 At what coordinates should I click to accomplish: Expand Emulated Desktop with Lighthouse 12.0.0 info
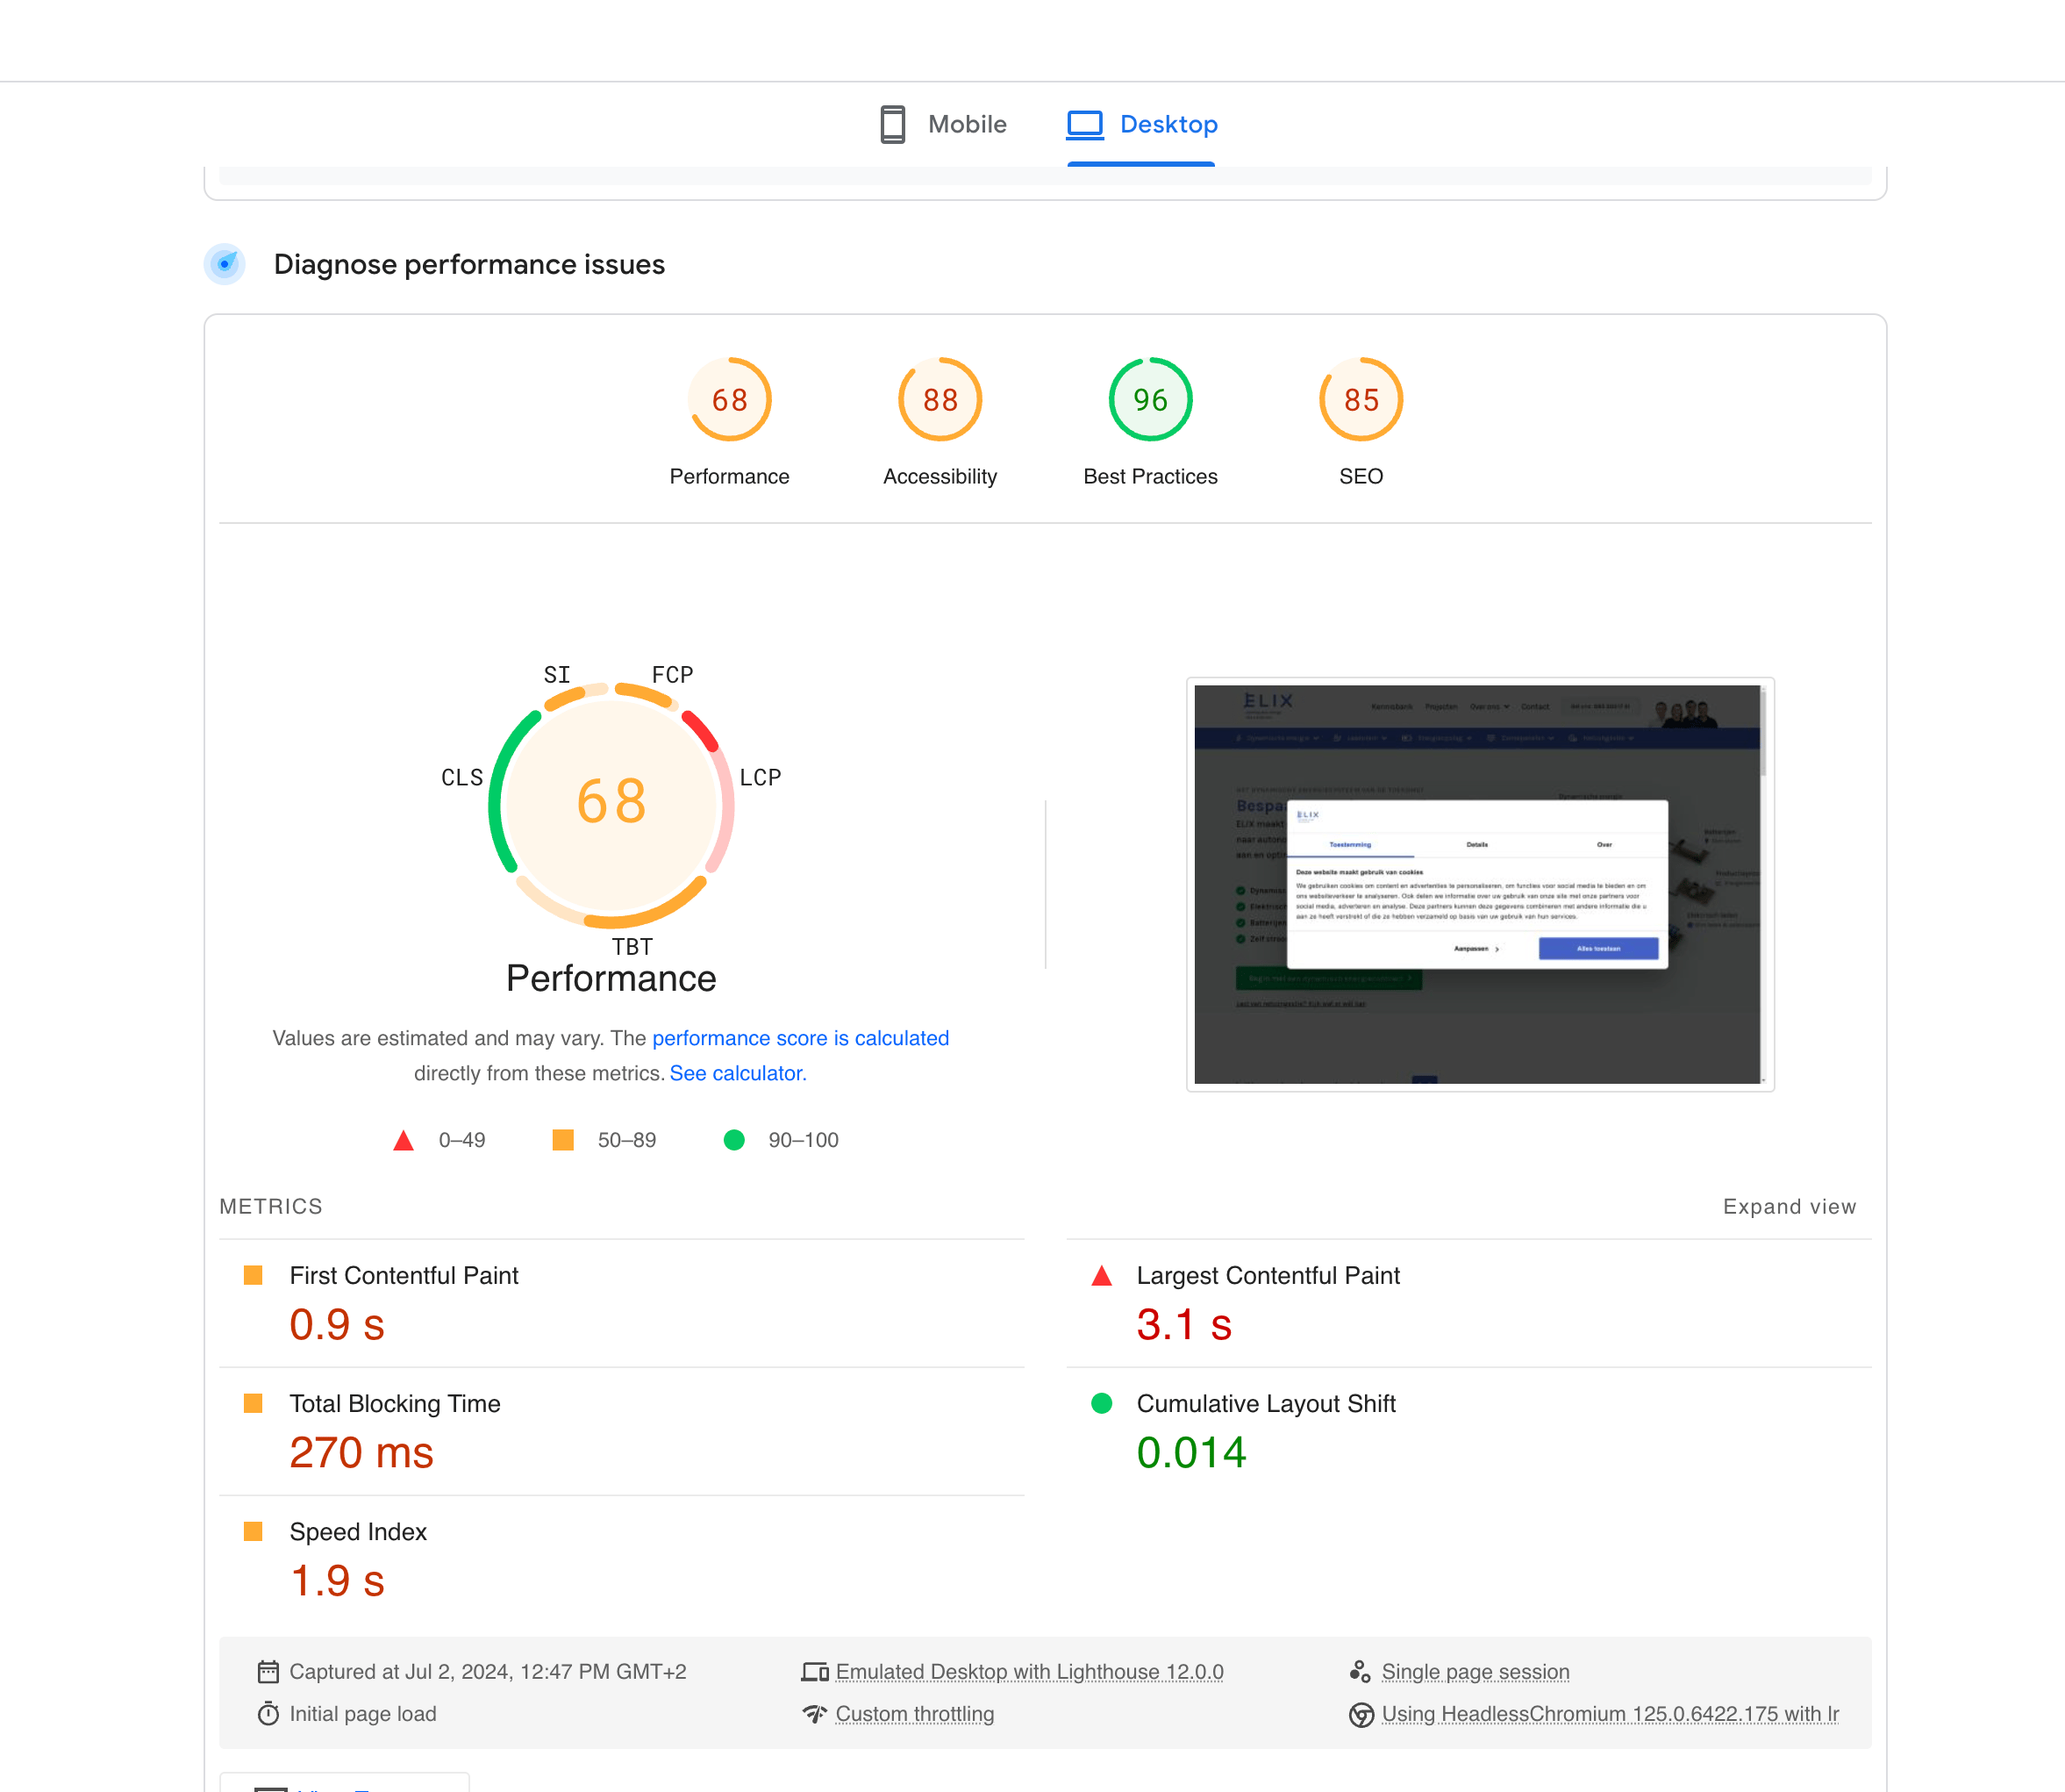pyautogui.click(x=1028, y=1671)
